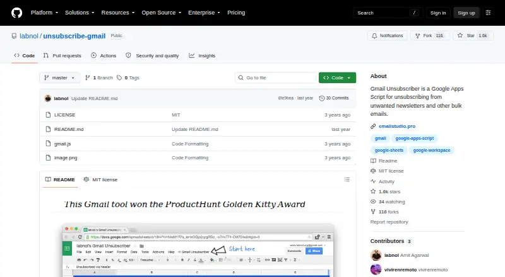Click the google-apps-script topic tag
Viewport: 505px width, 277px height.
[x=415, y=138]
